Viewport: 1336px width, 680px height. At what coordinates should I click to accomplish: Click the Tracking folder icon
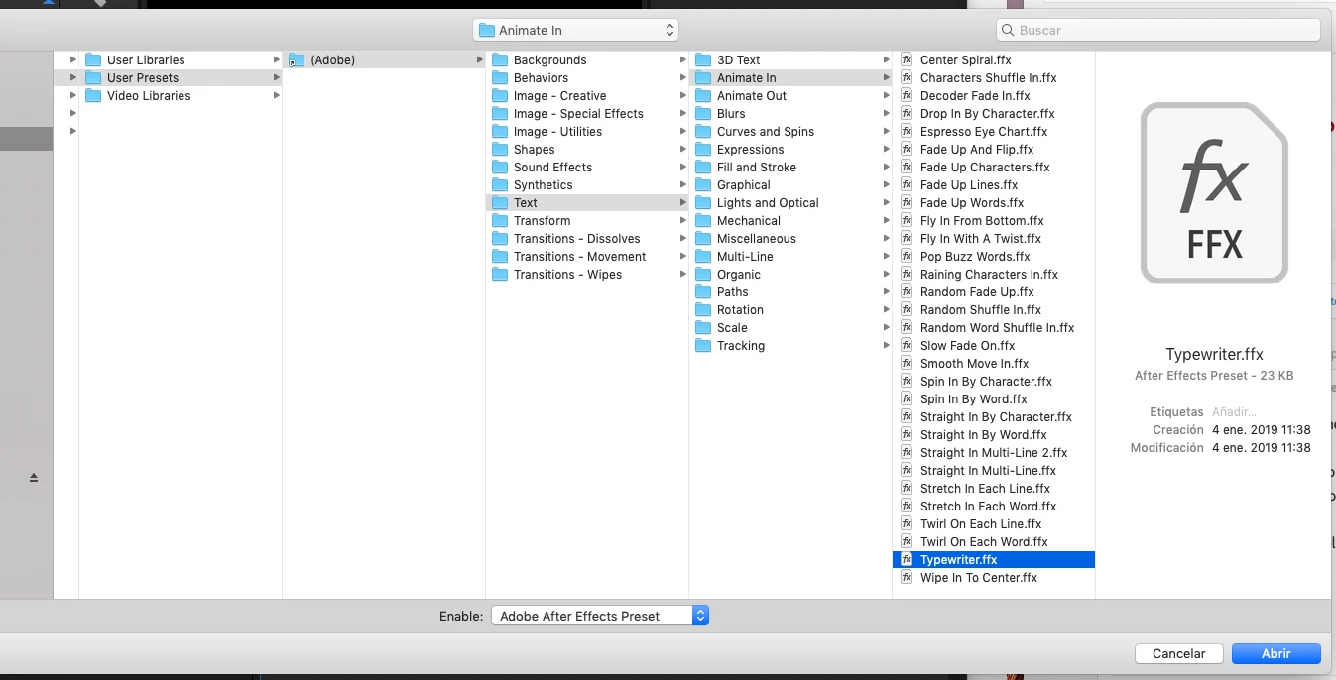[703, 345]
